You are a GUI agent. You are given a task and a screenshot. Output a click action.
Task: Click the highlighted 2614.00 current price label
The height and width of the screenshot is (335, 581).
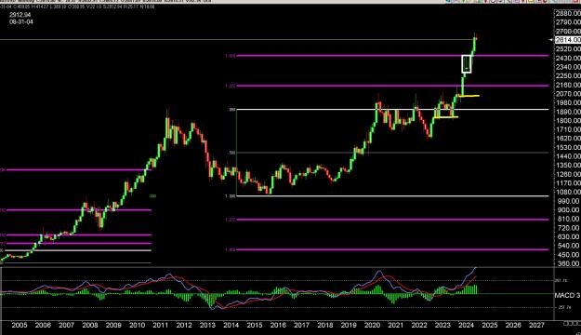coord(568,40)
